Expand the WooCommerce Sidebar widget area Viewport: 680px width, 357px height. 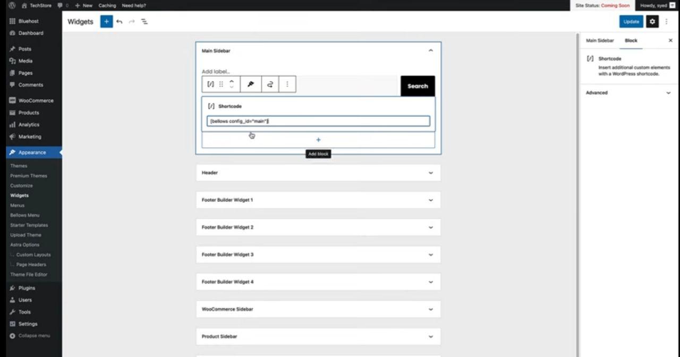(x=430, y=309)
